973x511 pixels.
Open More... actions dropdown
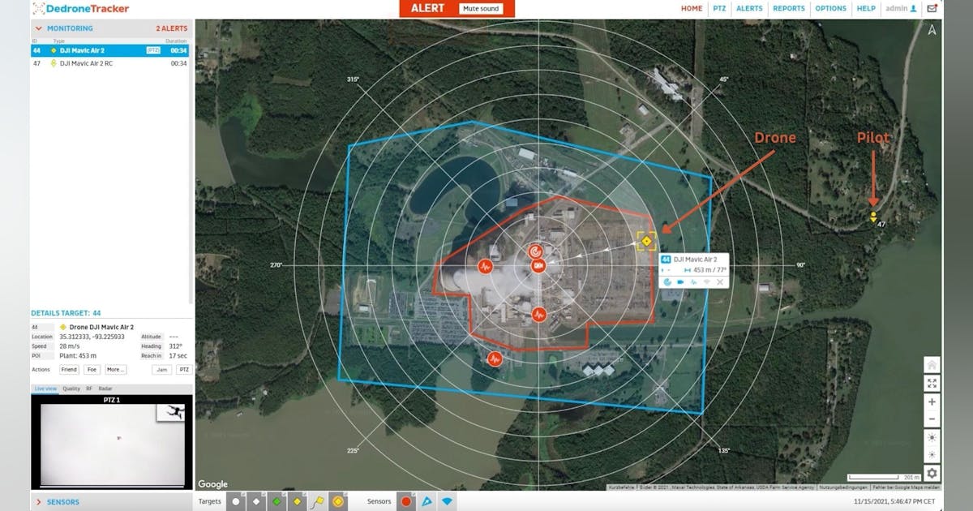click(115, 369)
